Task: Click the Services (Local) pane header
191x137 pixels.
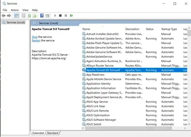Action: coord(48,23)
